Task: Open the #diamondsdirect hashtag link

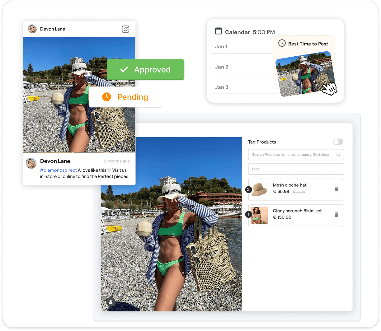Action: point(59,170)
